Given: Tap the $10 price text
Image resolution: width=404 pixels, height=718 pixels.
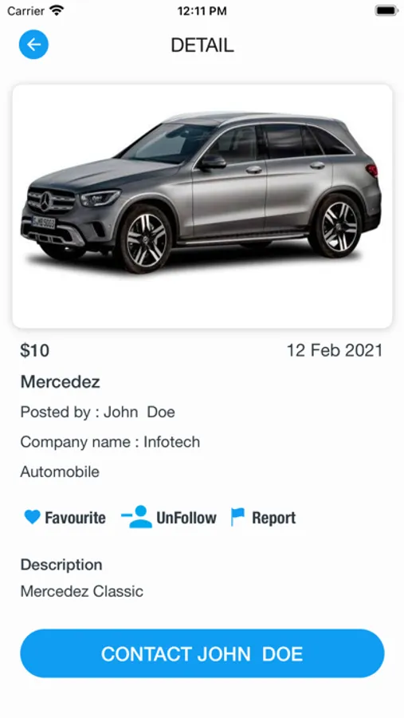Looking at the screenshot, I should [35, 351].
